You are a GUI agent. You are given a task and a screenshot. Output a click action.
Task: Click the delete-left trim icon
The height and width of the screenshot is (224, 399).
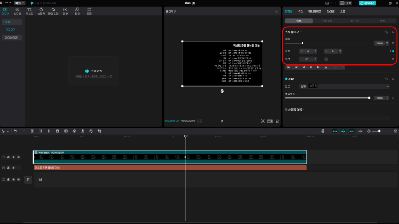point(40,131)
